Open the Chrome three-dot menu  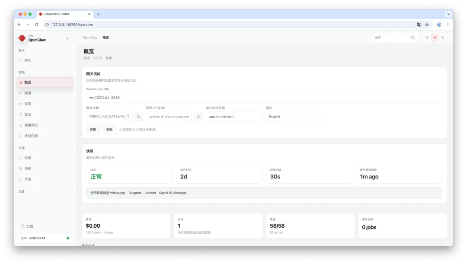[x=448, y=25]
